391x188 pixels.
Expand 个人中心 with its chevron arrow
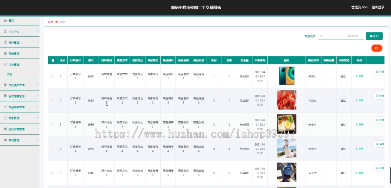(38, 31)
